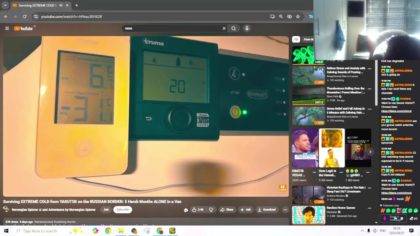Like the video with 3.4K likes
This screenshot has height=236, width=420.
[x=198, y=210]
